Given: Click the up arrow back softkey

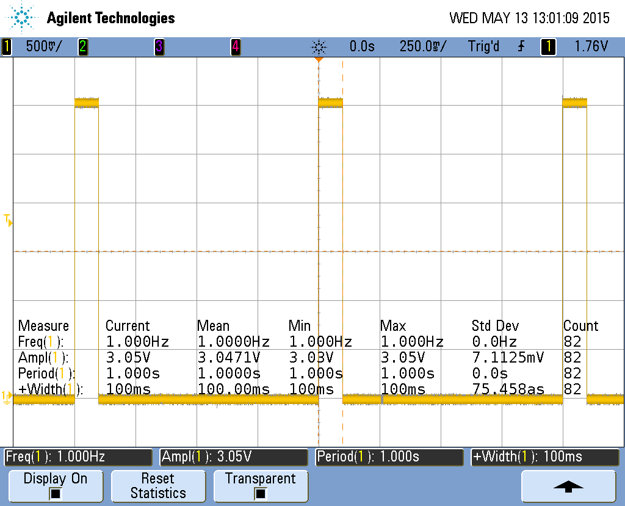Looking at the screenshot, I should click(568, 486).
